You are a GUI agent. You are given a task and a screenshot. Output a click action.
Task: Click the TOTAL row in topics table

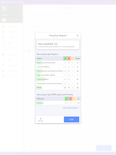point(58,88)
